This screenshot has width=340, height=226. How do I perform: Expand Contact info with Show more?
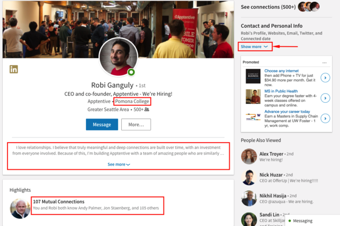pos(255,47)
